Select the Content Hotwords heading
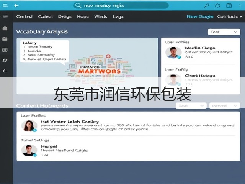This screenshot has height=184, width=245. tap(42, 106)
